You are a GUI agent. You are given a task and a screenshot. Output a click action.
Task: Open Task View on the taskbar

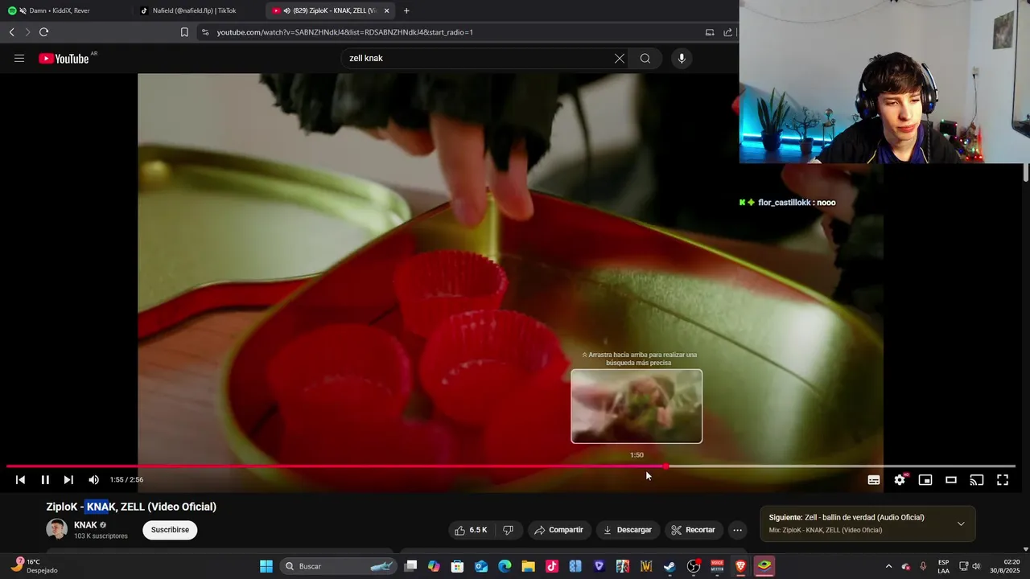tap(410, 566)
